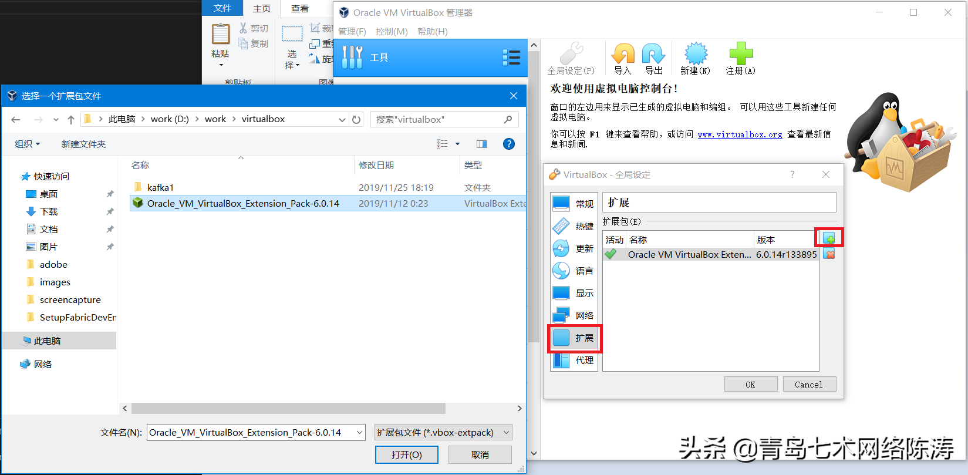This screenshot has width=968, height=475.
Task: Select Input hotkeys (热键) settings category
Action: [x=574, y=226]
